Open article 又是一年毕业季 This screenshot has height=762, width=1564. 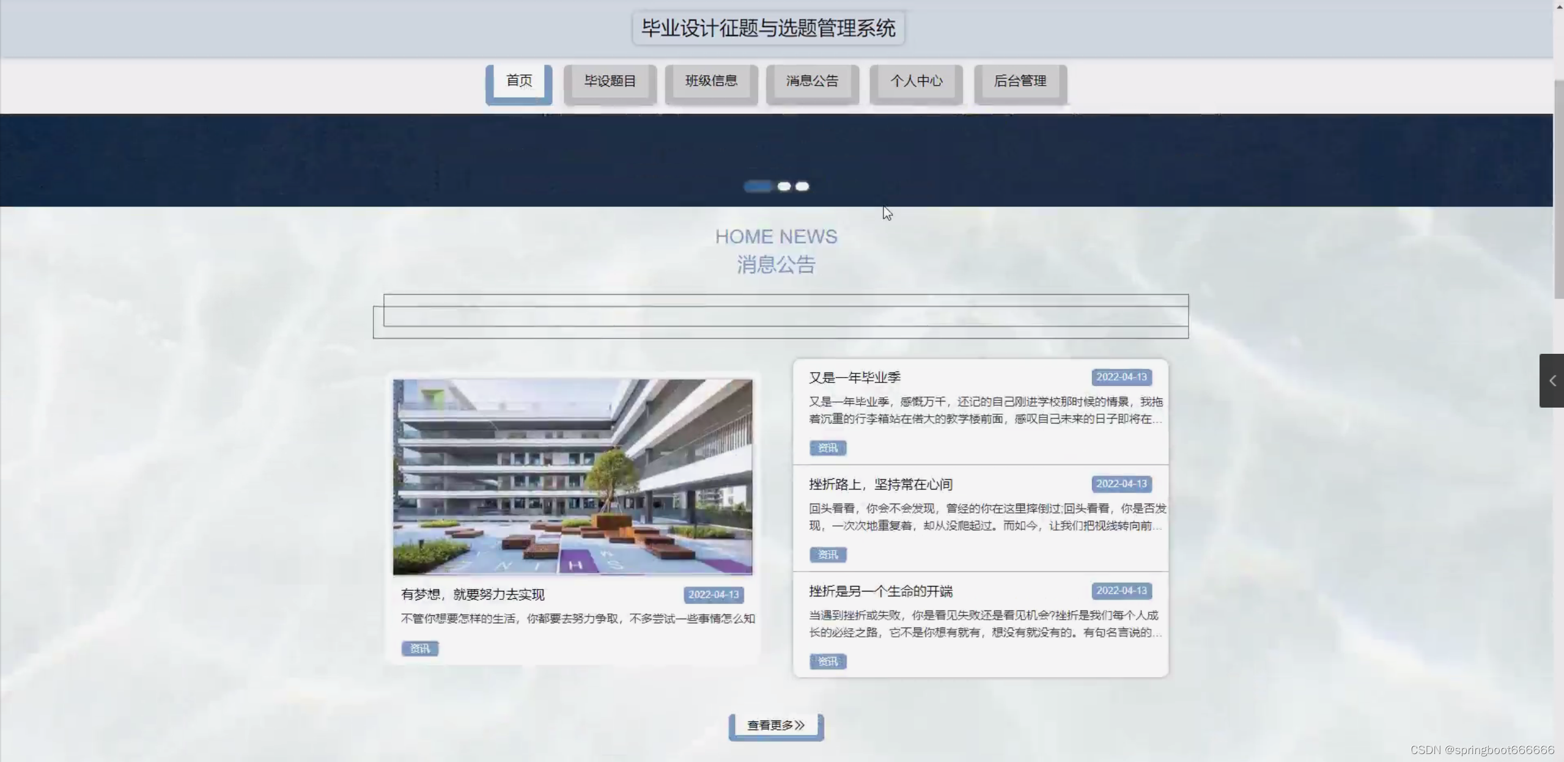click(x=855, y=378)
